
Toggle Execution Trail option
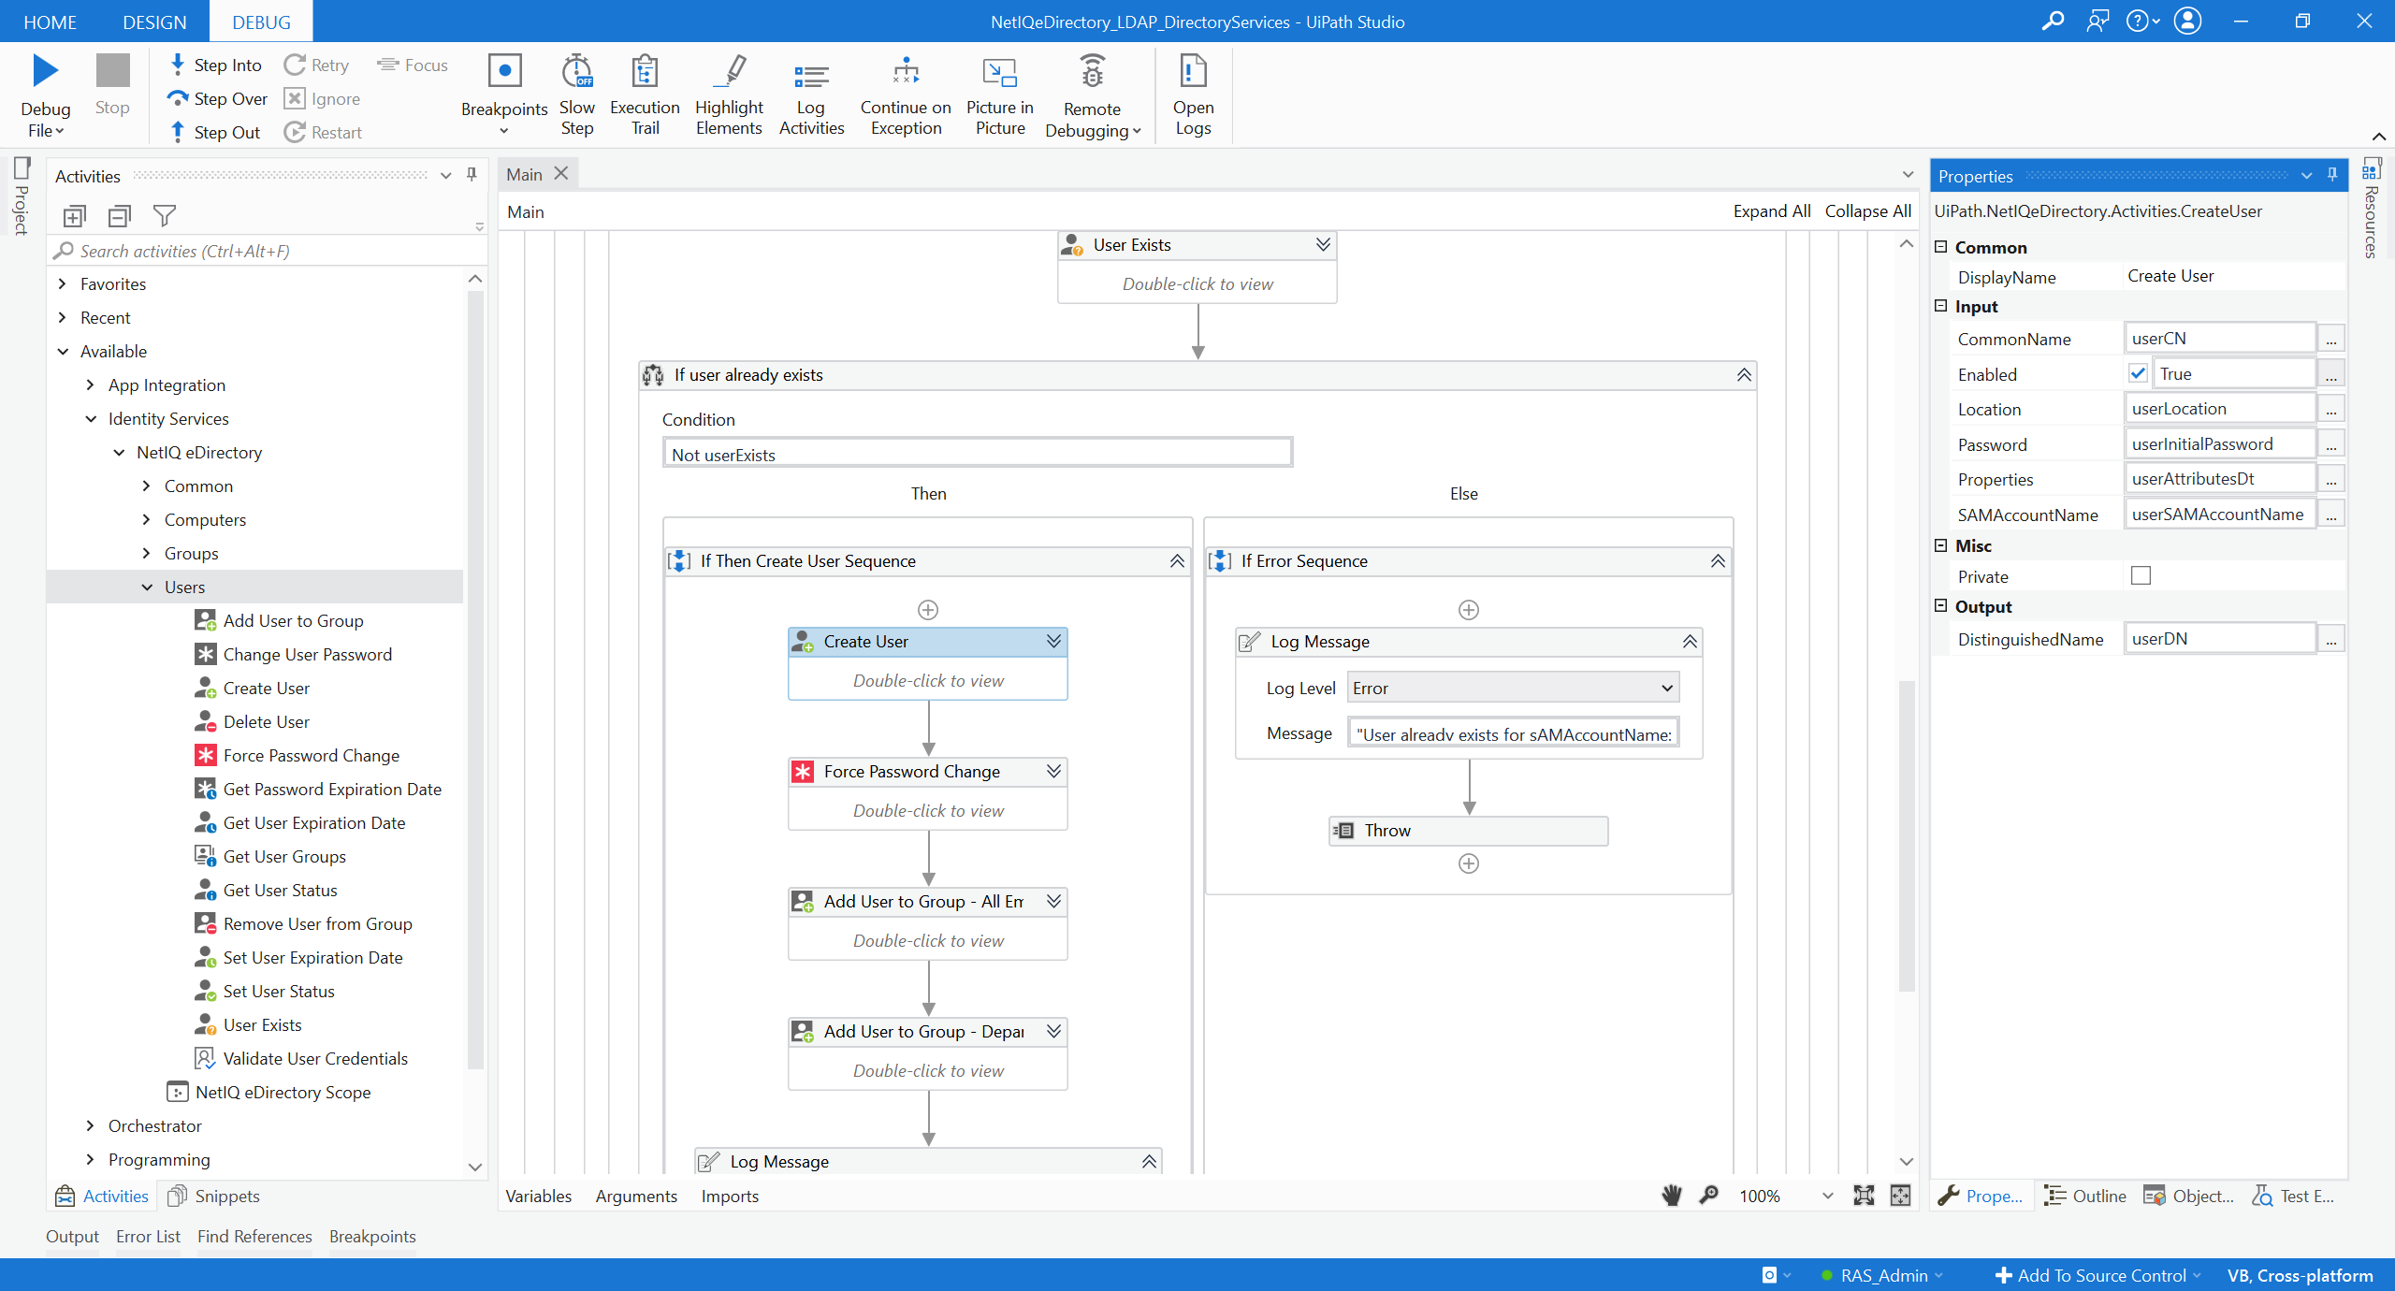click(645, 94)
